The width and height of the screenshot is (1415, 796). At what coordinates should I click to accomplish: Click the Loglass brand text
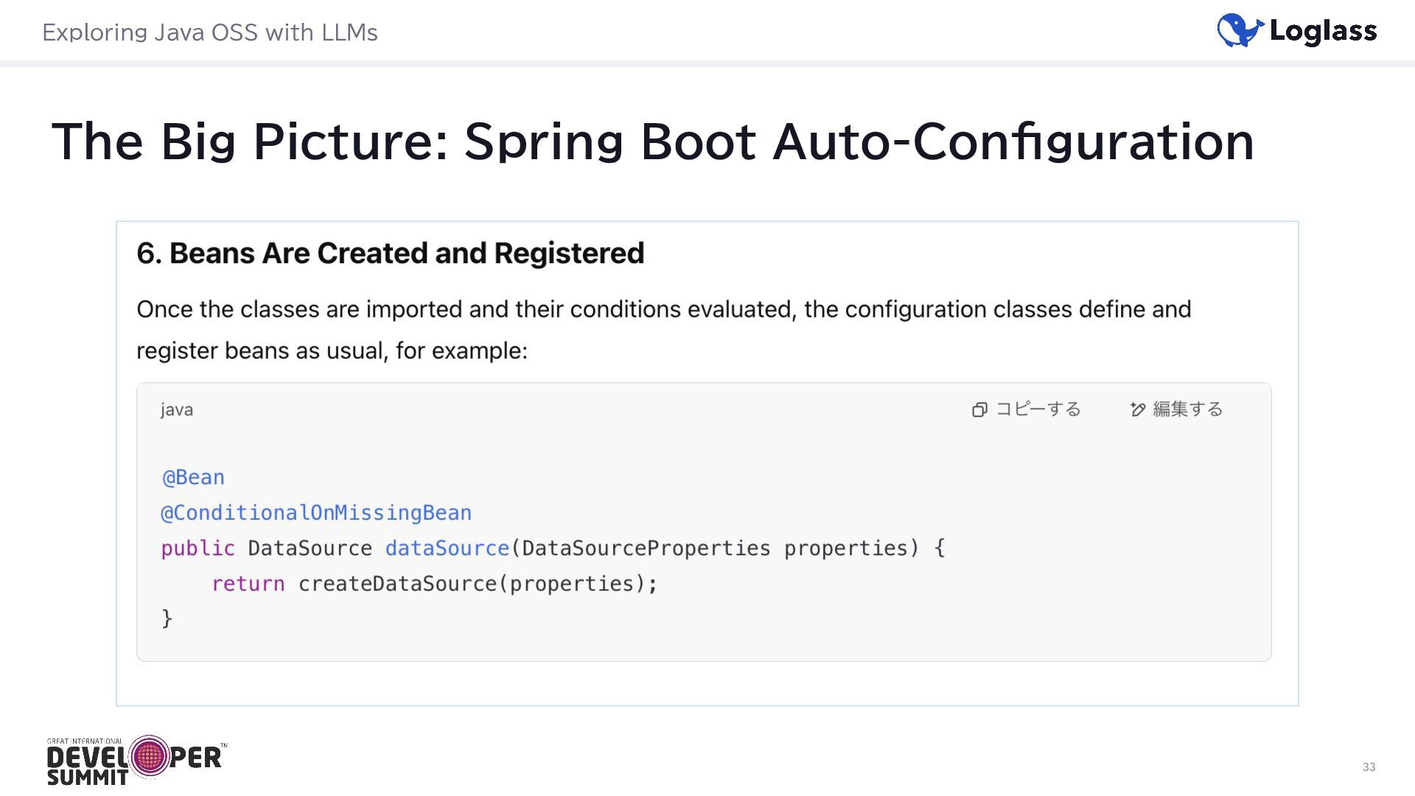pos(1323,31)
